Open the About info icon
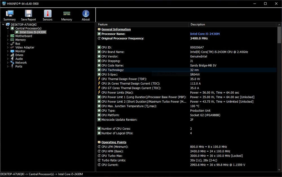 point(86,14)
